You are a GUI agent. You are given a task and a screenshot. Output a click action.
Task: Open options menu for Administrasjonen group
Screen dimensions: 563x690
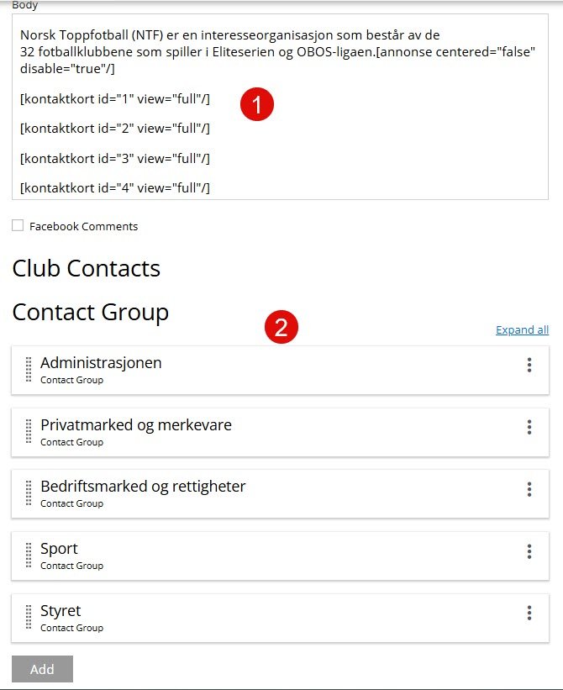[x=529, y=365]
